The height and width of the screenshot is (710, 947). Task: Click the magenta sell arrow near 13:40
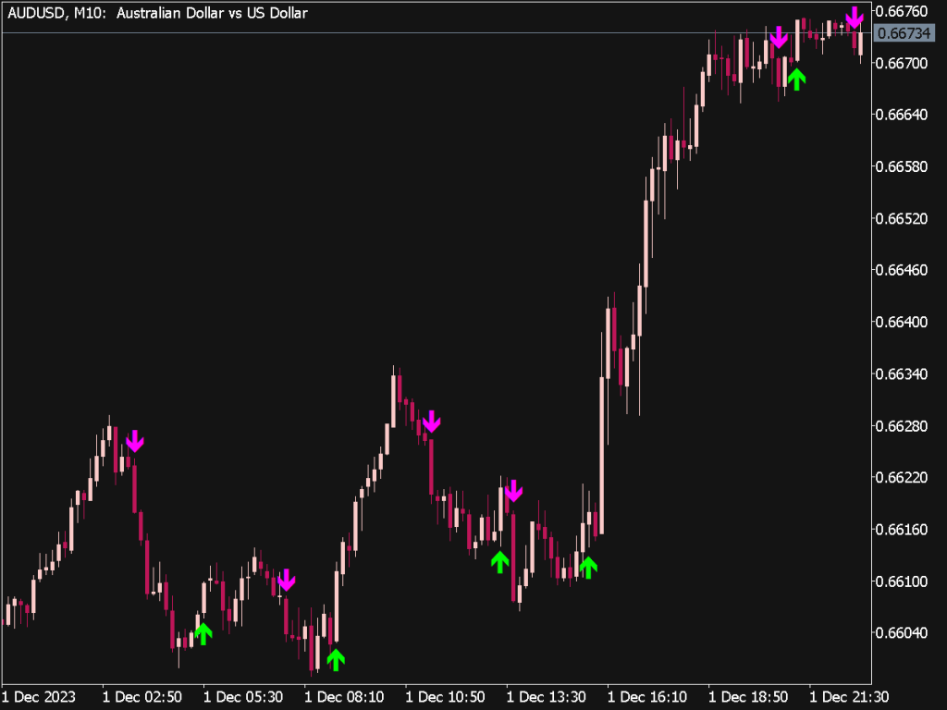pos(513,491)
